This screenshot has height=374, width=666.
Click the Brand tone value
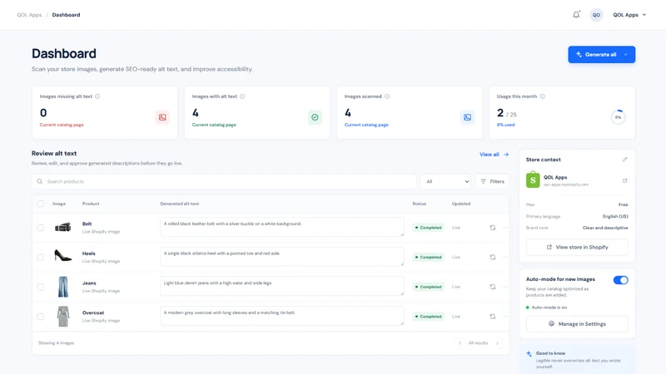(605, 228)
